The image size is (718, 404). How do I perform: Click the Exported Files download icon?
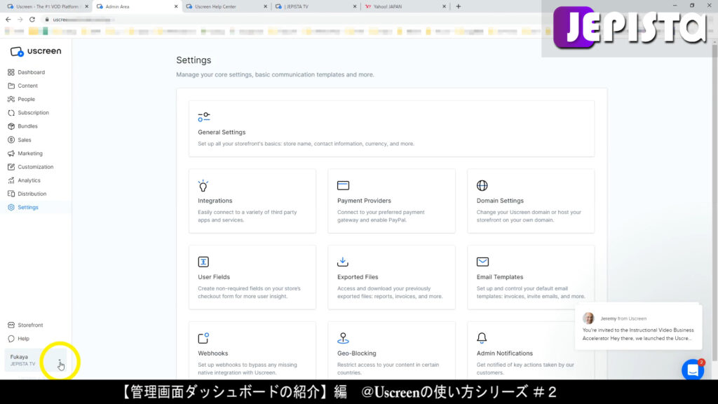[x=342, y=262]
